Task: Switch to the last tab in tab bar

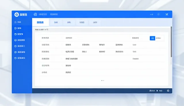Action: tap(95, 22)
